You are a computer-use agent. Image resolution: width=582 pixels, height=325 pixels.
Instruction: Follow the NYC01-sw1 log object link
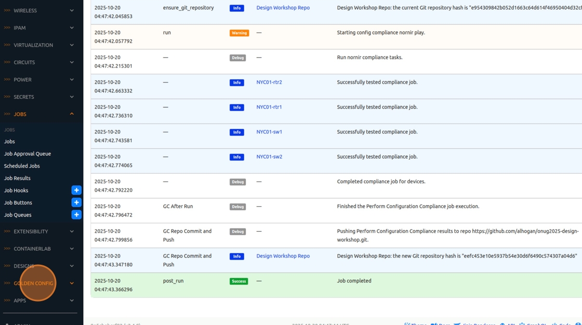coord(269,132)
